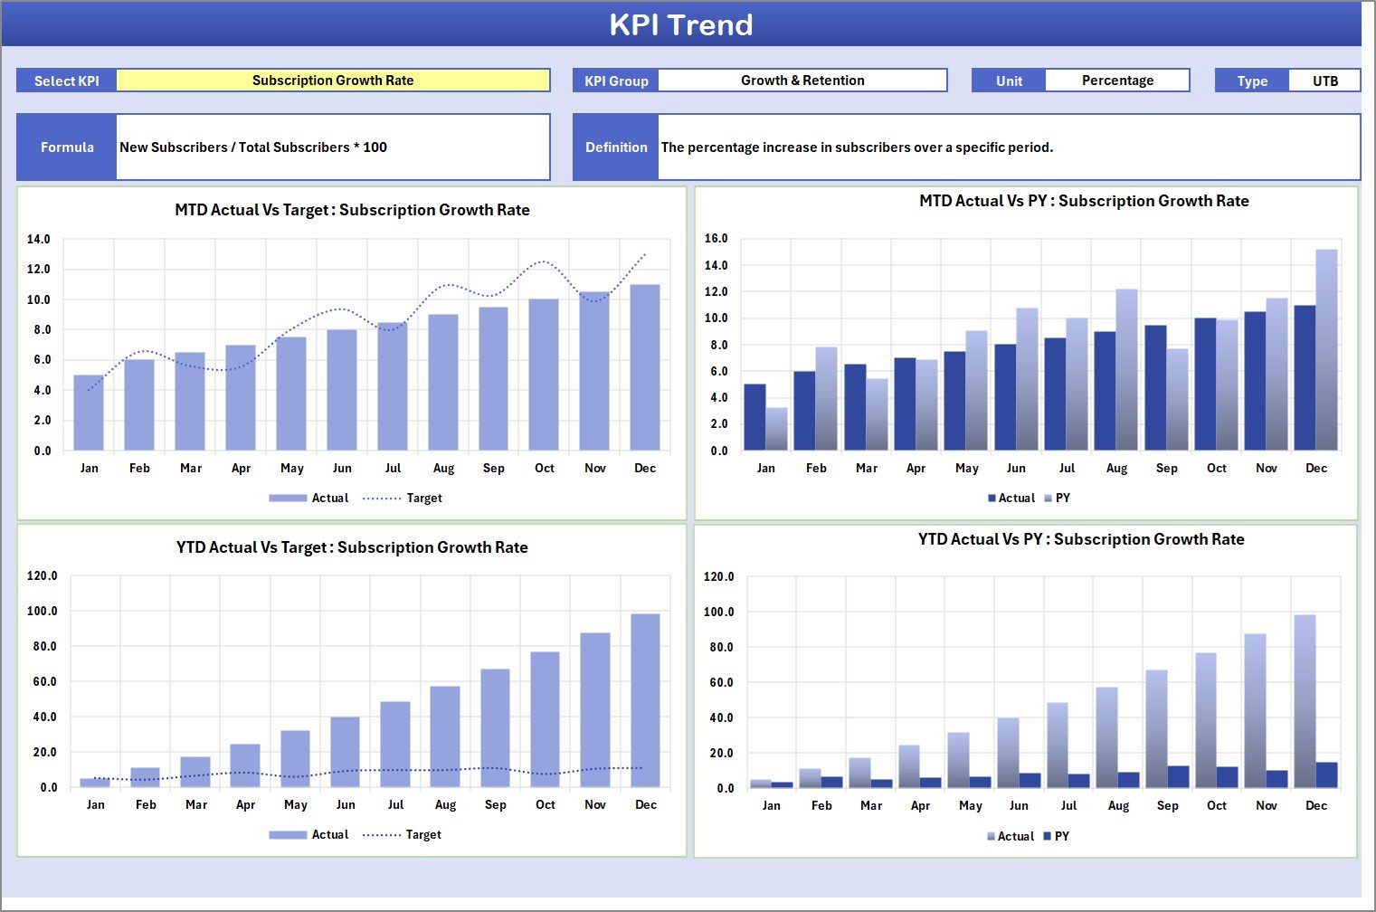Select the KPI Trend title banner
Screen dimensions: 1376x912
pos(683,24)
